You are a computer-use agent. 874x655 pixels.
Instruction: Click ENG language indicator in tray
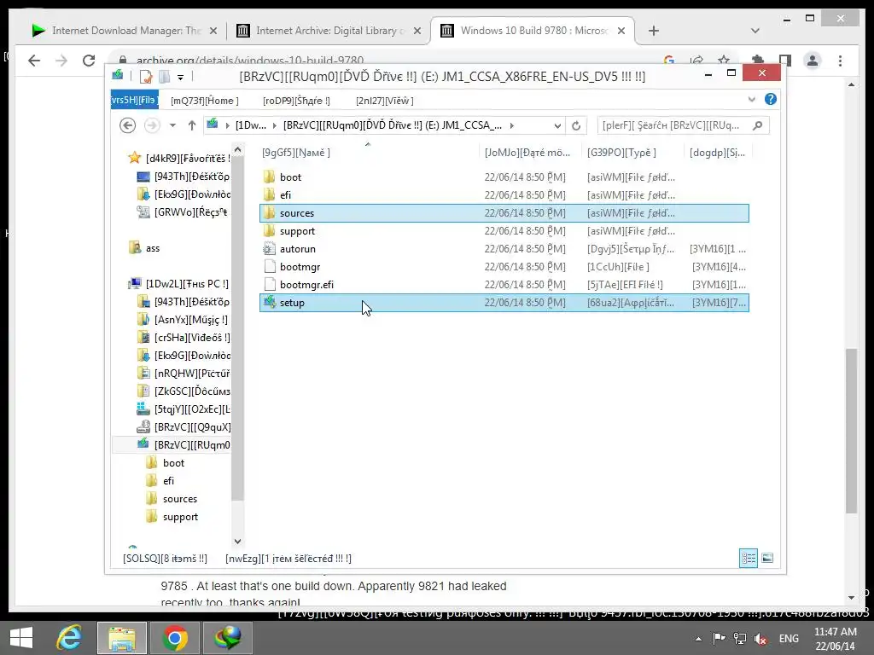(789, 638)
